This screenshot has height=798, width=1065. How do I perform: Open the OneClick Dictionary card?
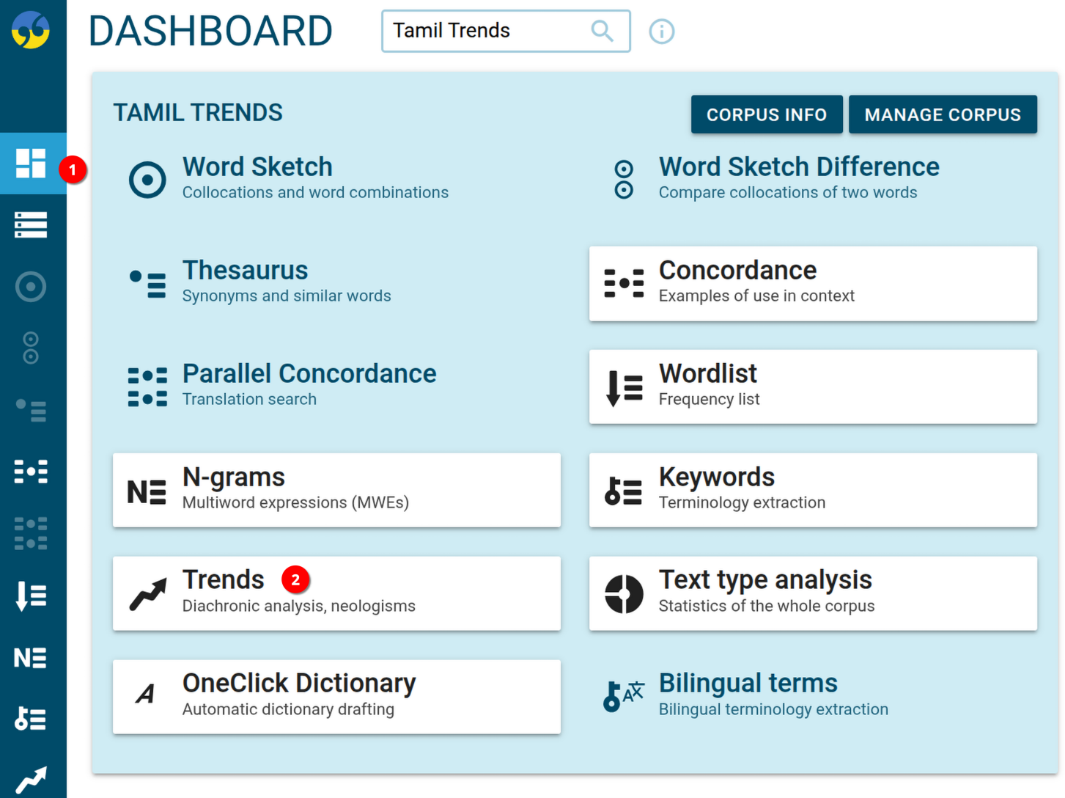336,697
